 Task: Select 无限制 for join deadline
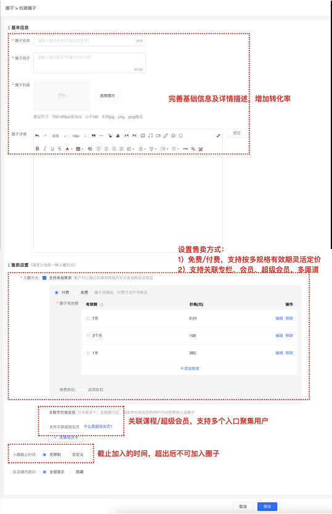click(x=44, y=455)
